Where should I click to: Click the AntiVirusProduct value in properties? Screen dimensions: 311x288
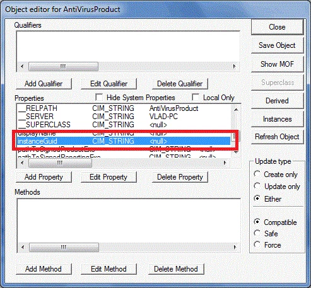[173, 108]
